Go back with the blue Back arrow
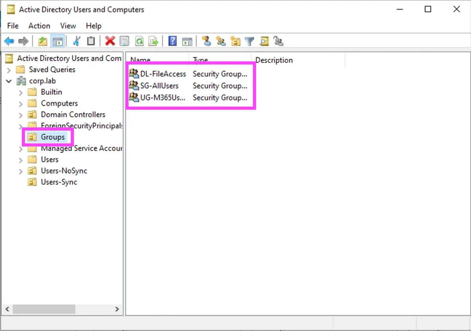Screen dimensions: 471x331 (x=9, y=41)
